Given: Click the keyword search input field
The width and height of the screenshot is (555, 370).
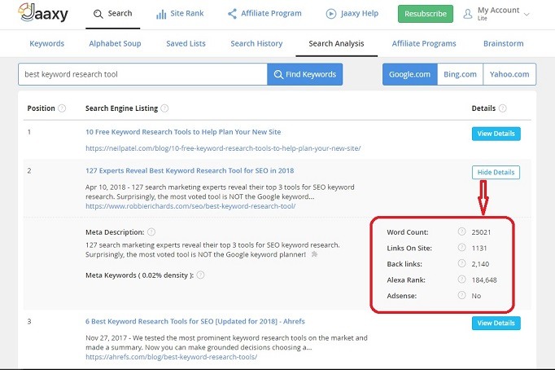Looking at the screenshot, I should pos(142,74).
